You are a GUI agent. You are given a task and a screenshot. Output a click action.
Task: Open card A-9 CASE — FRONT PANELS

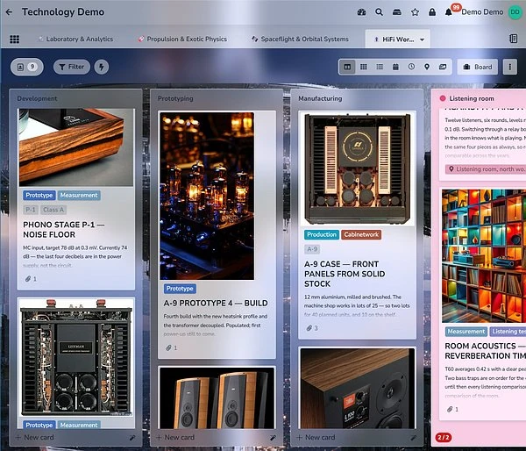345,274
